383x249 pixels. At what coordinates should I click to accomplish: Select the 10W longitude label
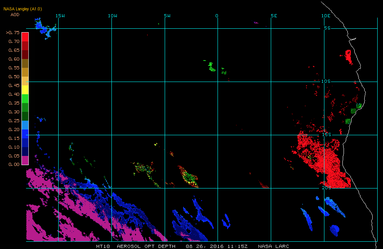click(x=113, y=16)
